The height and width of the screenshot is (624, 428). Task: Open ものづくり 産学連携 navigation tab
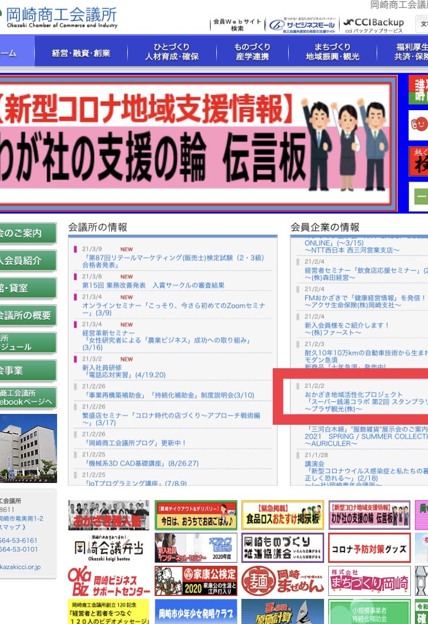(252, 52)
